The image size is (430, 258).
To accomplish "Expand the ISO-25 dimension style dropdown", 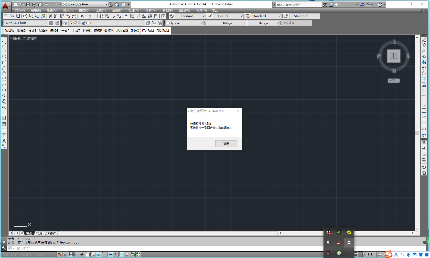I will [x=242, y=16].
